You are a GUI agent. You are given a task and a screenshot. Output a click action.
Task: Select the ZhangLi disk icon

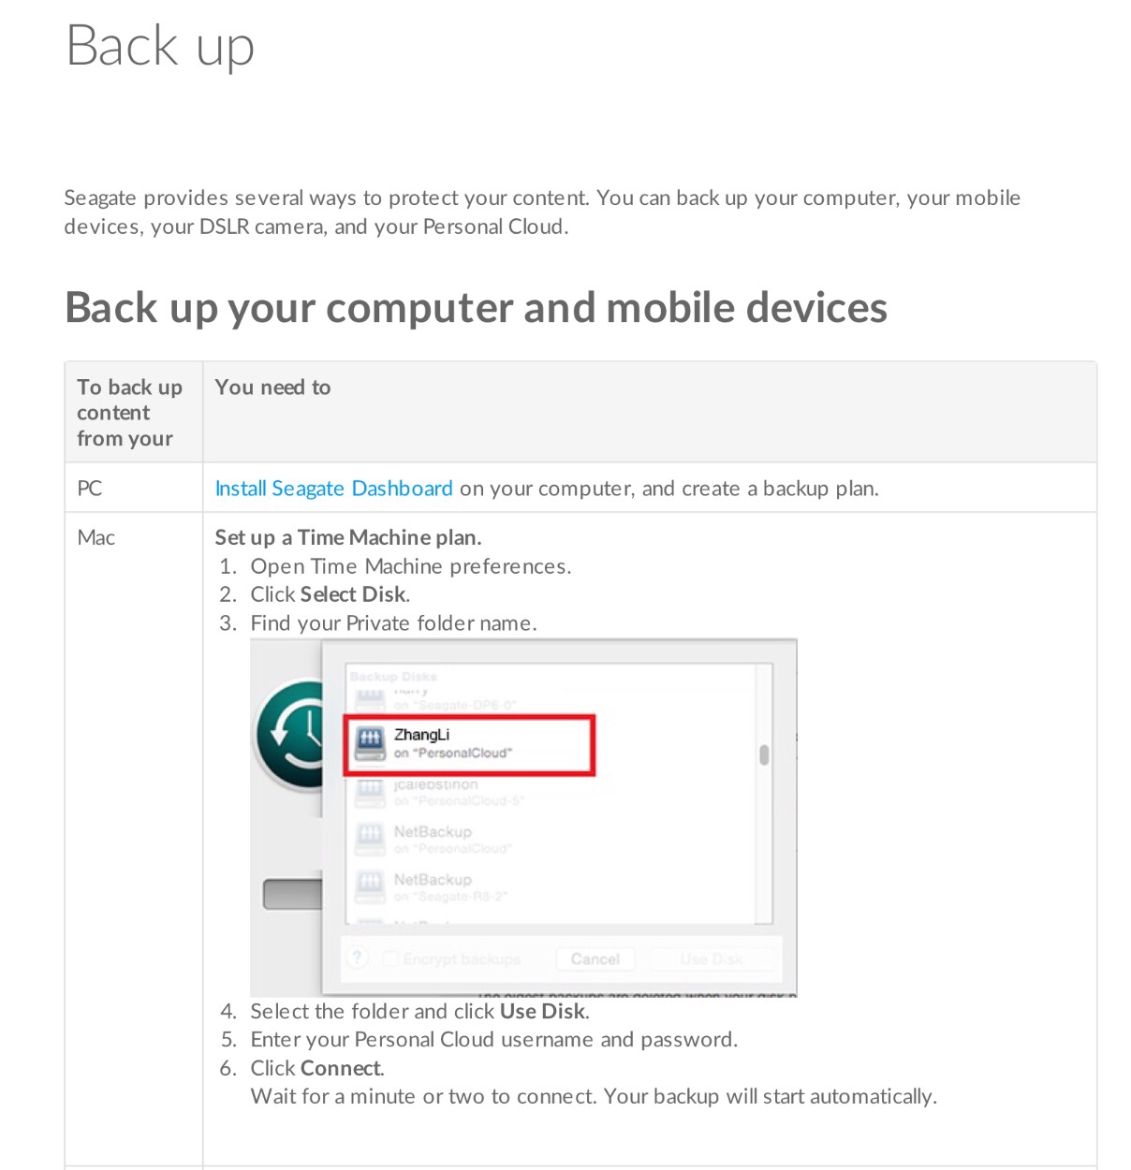[371, 743]
